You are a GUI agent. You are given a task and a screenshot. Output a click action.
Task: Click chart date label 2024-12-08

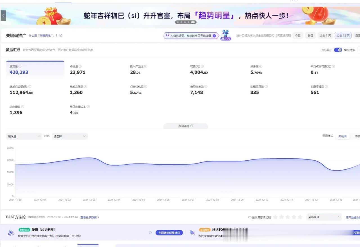[213, 200]
